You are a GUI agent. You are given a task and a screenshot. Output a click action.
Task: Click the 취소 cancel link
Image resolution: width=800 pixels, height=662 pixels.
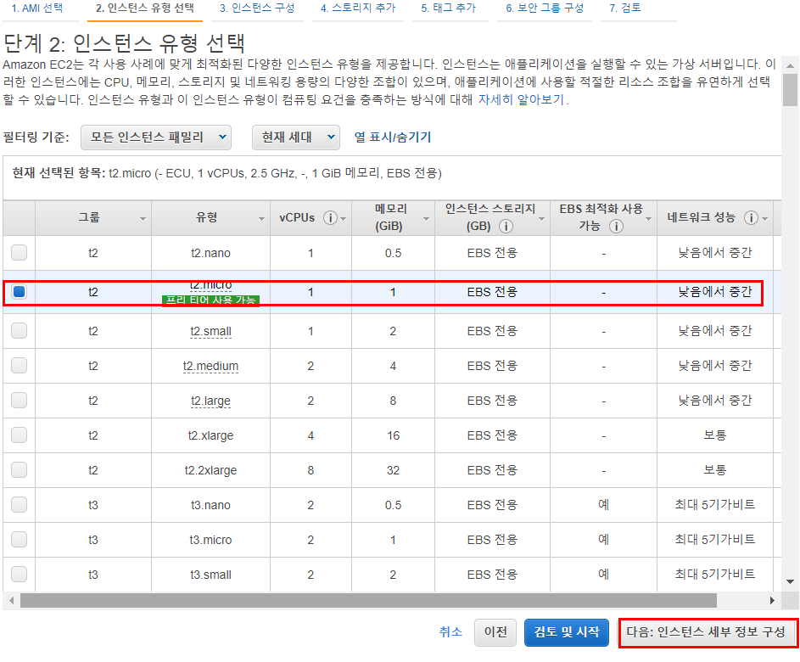click(450, 632)
